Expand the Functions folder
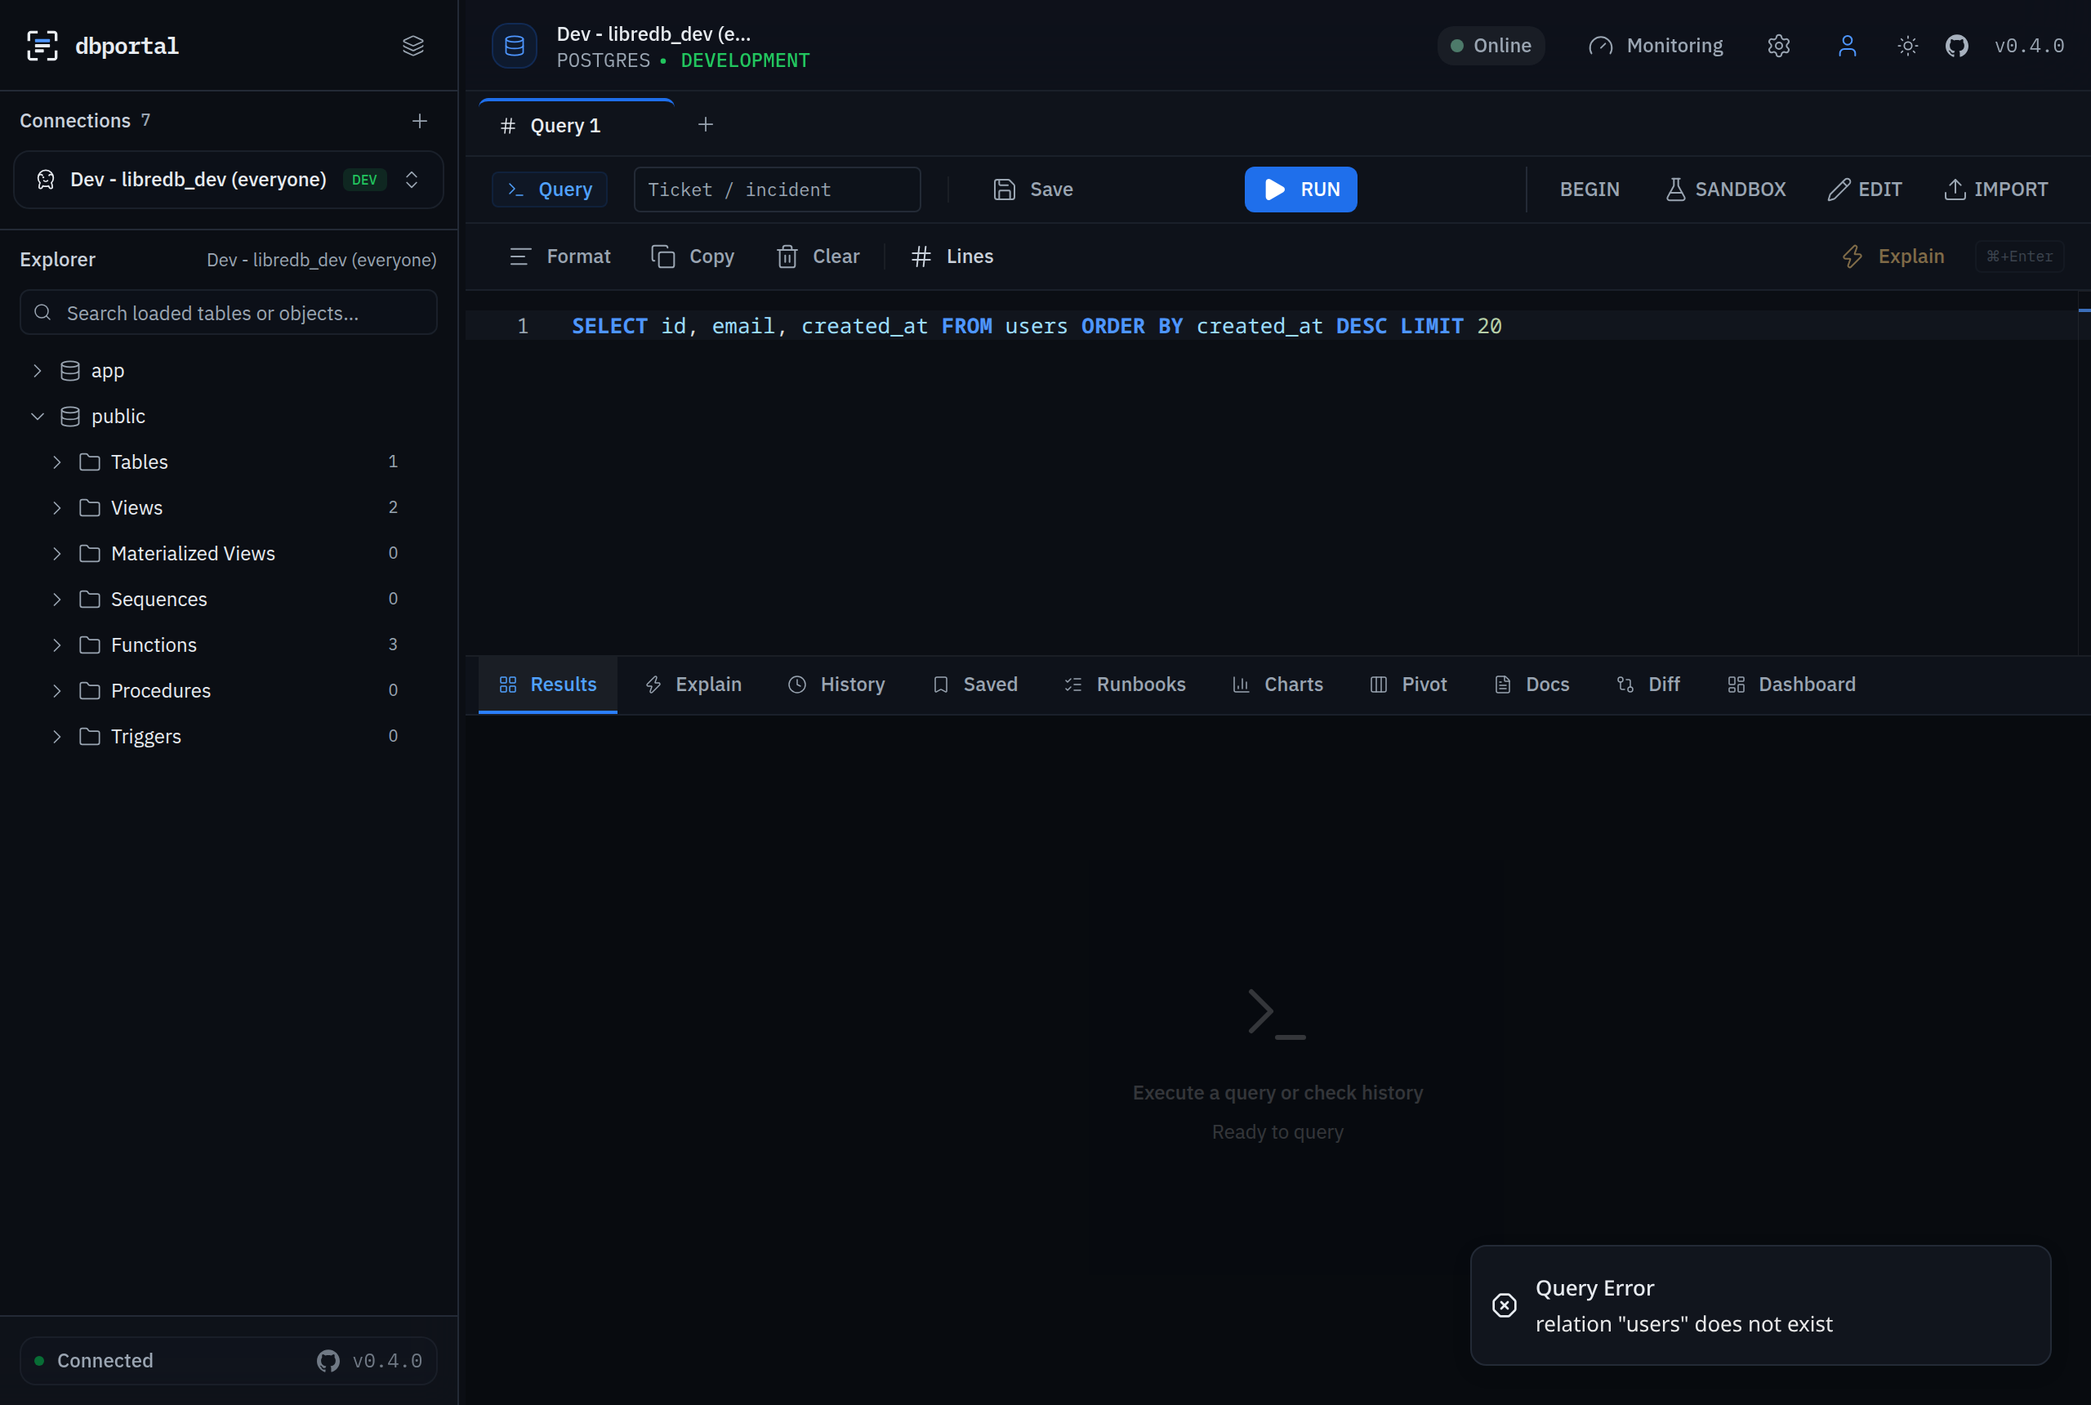 pyautogui.click(x=57, y=645)
